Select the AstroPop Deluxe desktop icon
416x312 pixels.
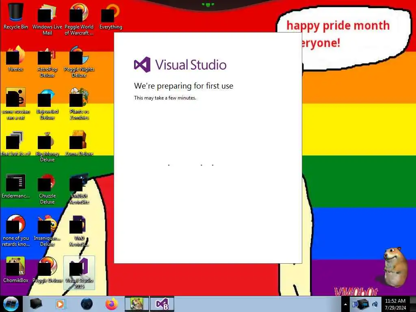pos(47,62)
